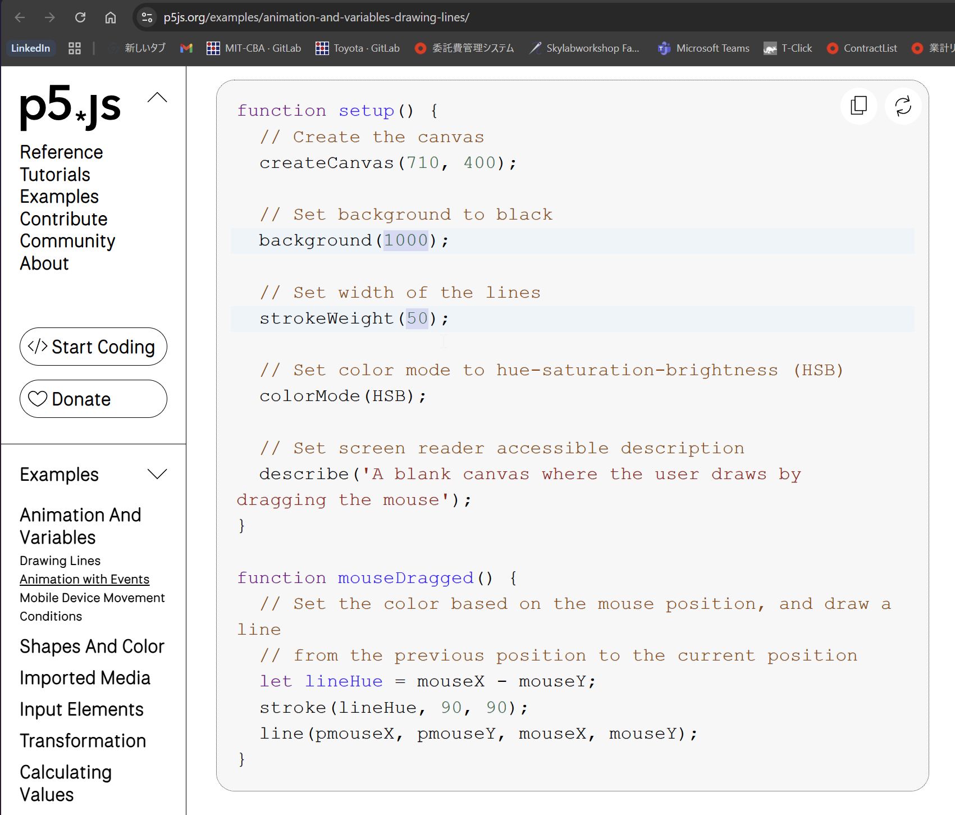The height and width of the screenshot is (815, 955).
Task: Click the 400 canvas height value
Action: [479, 163]
